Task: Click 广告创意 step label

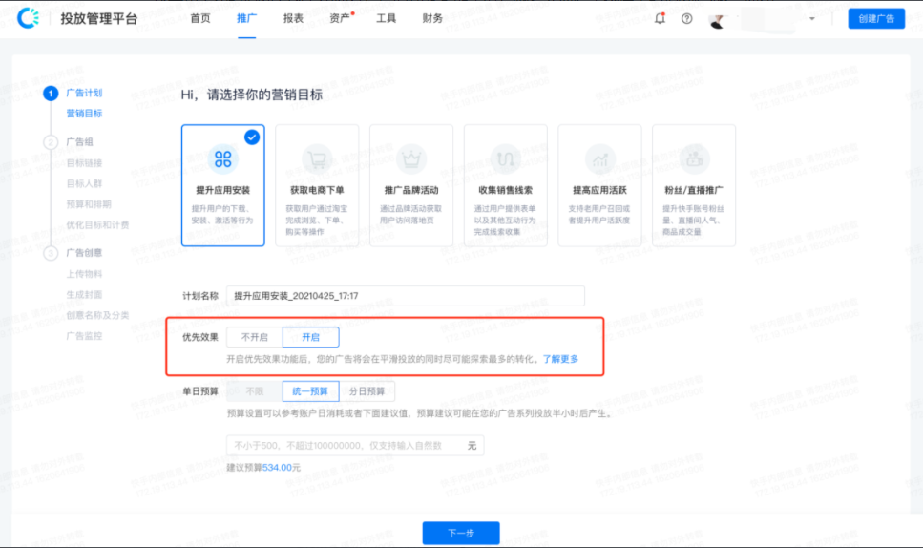Action: [84, 252]
